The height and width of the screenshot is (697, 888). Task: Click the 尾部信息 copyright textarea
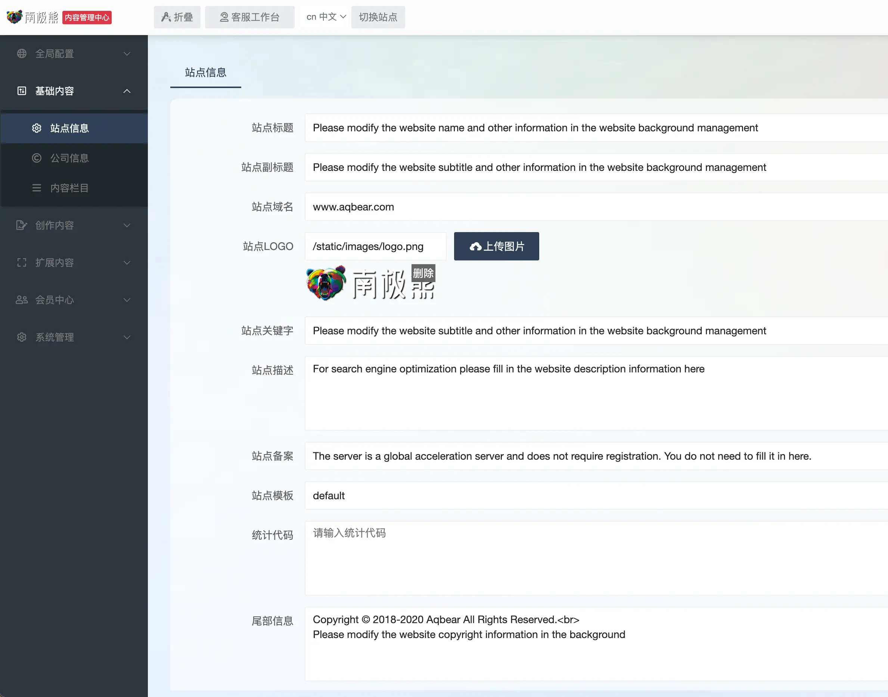[596, 644]
